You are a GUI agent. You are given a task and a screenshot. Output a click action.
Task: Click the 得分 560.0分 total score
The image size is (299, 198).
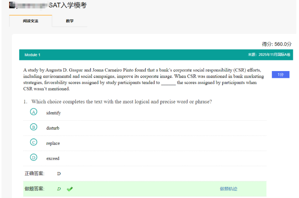click(x=276, y=44)
